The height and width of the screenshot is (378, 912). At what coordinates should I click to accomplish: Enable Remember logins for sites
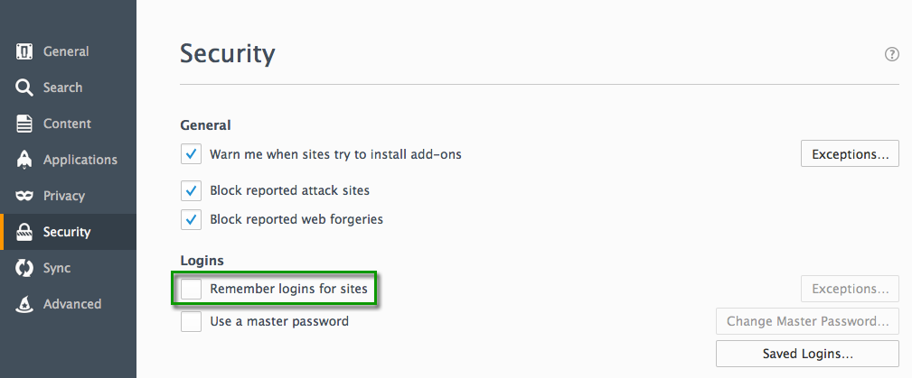point(191,289)
